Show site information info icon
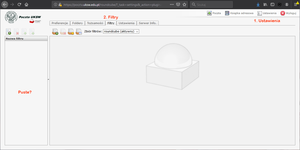The width and height of the screenshot is (300, 150). (55, 4)
